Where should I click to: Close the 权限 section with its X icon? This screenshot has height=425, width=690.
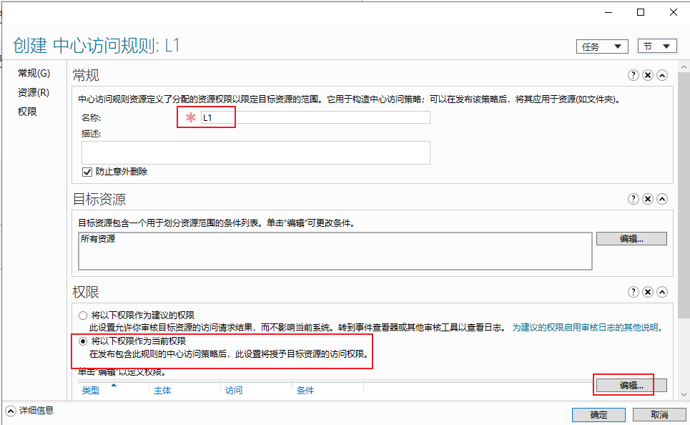click(647, 292)
